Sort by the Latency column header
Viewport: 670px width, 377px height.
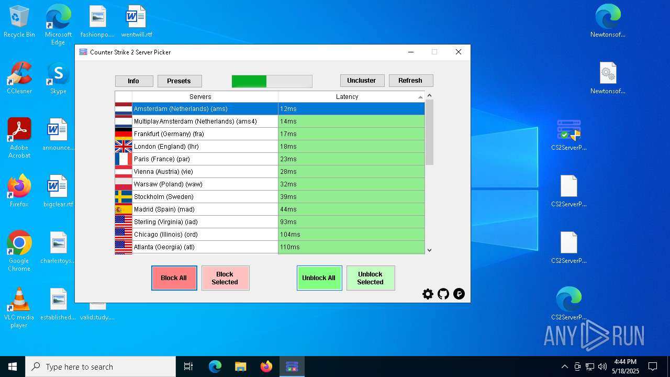[x=351, y=97]
